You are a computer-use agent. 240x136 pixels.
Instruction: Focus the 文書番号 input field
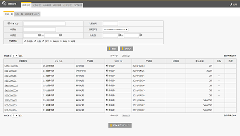(x=110, y=24)
